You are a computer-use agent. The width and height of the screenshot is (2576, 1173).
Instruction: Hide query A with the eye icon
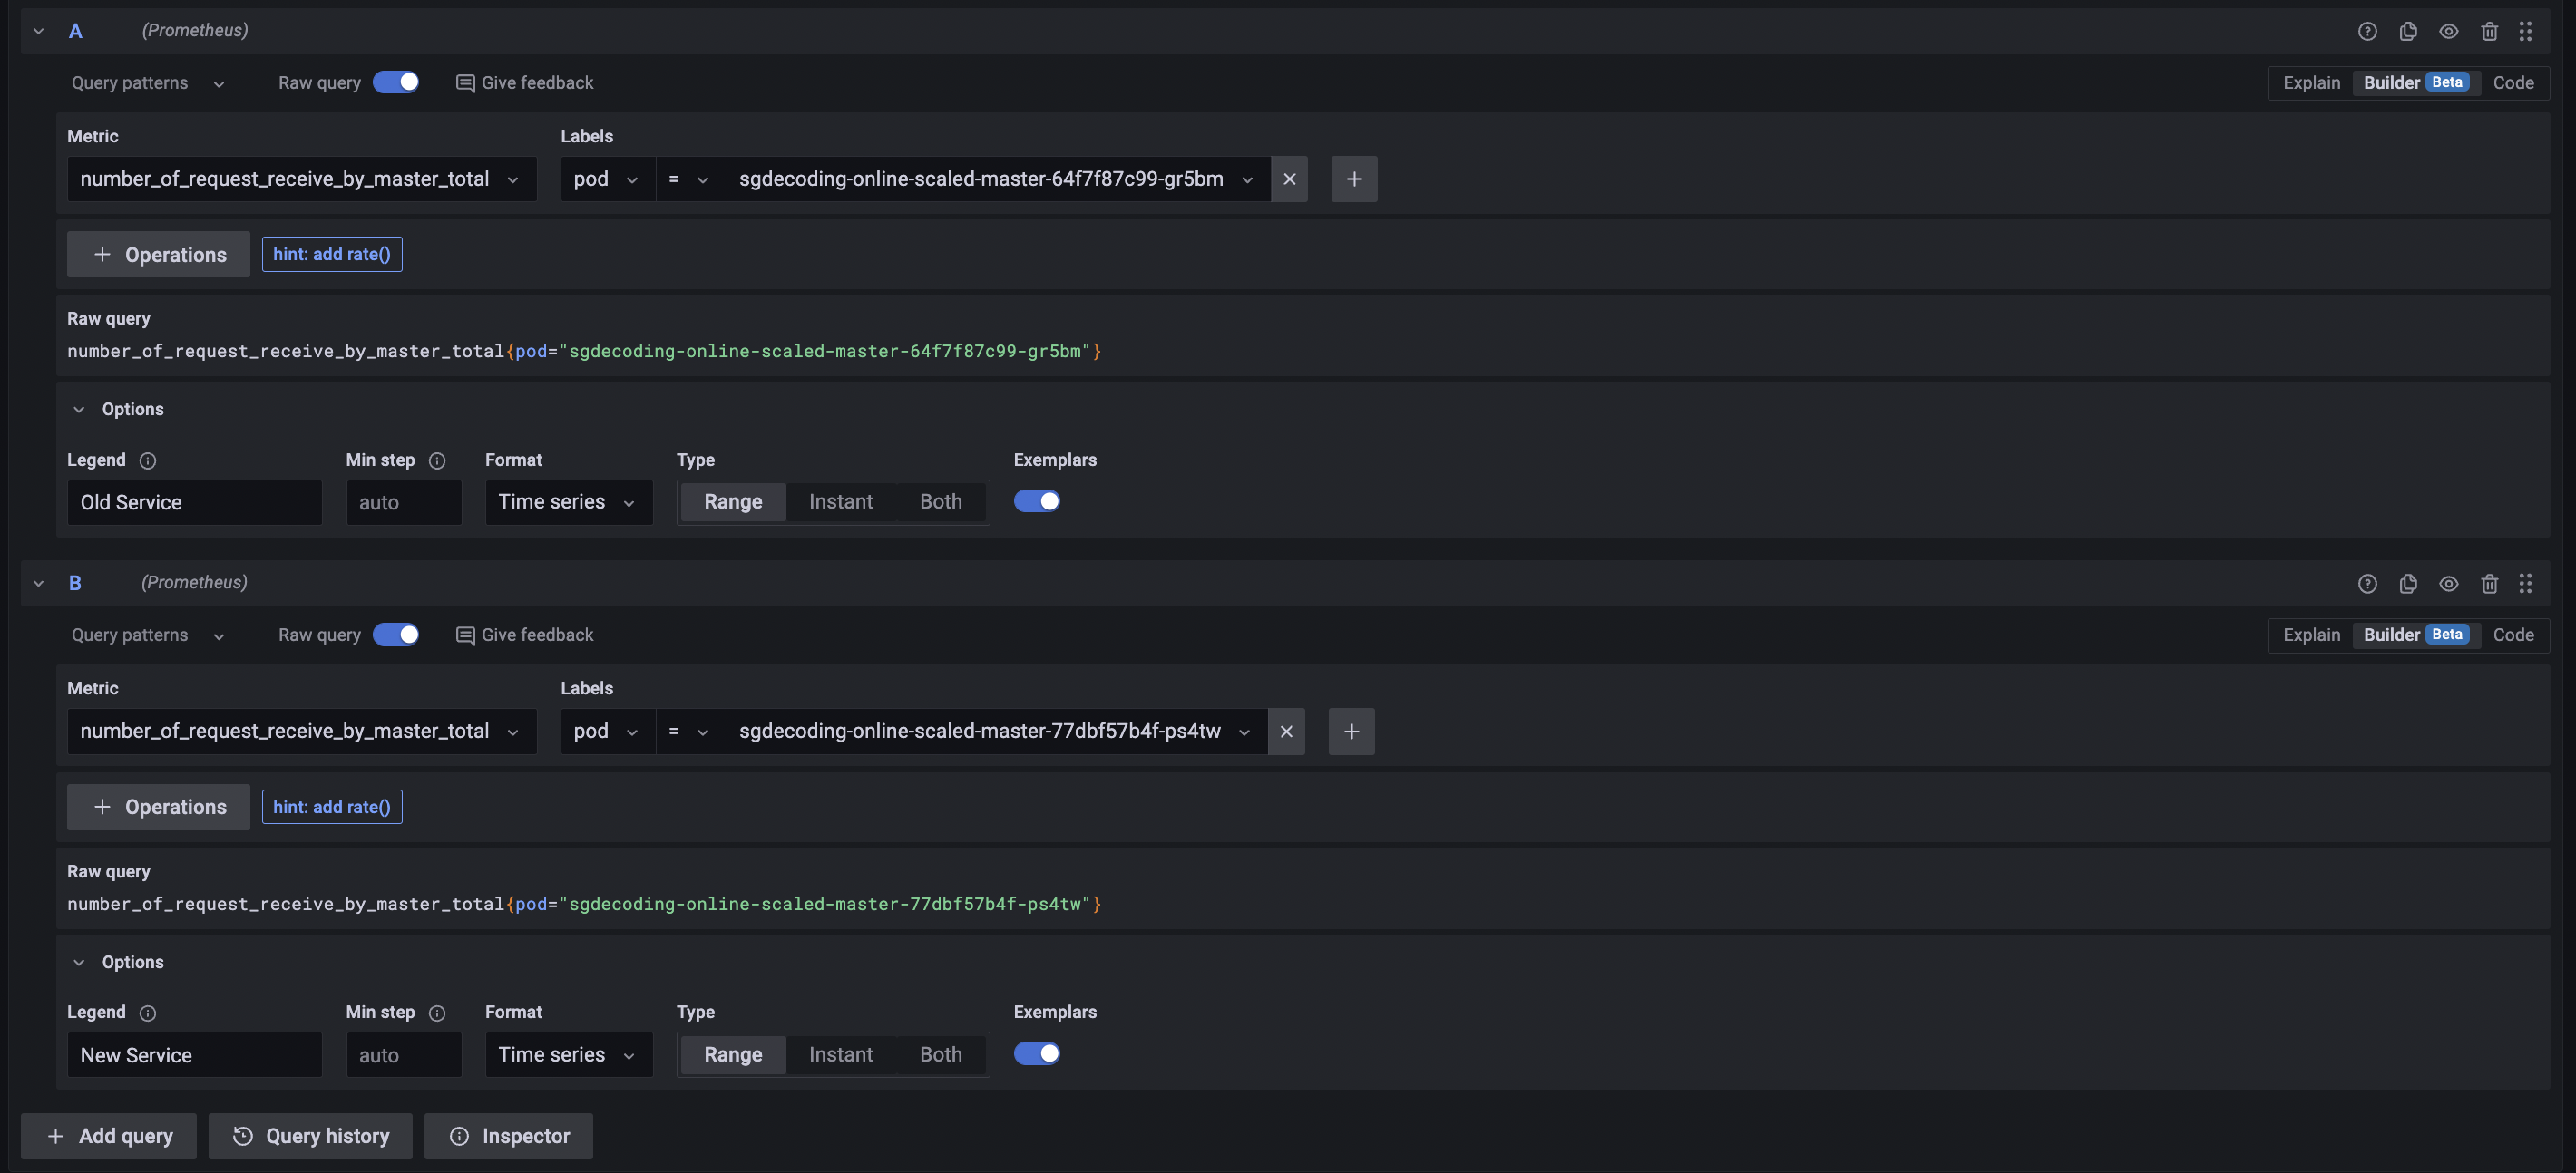tap(2449, 31)
